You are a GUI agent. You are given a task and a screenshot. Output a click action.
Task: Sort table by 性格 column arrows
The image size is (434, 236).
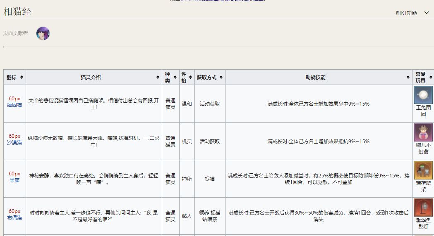190,77
